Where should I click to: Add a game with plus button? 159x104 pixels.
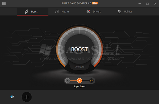pyautogui.click(x=27, y=97)
